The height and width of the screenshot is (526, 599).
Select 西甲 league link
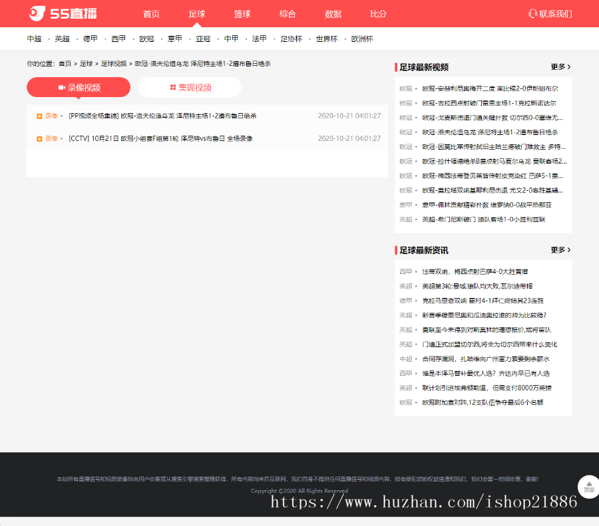pos(118,39)
